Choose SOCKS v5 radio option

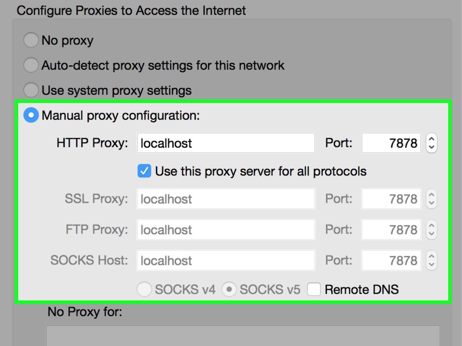229,289
